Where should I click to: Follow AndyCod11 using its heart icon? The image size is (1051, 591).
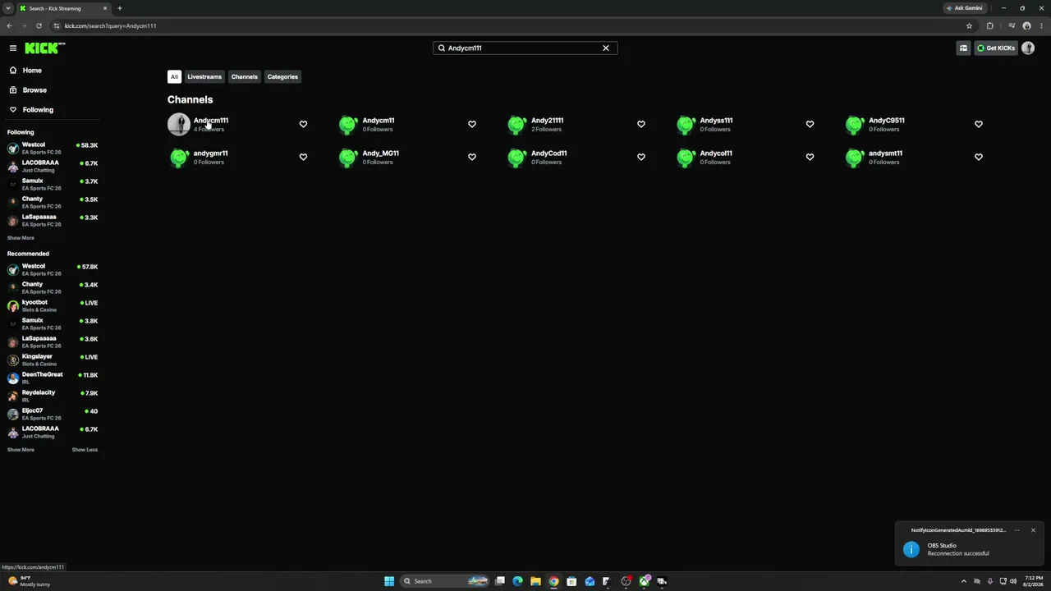[x=641, y=157]
